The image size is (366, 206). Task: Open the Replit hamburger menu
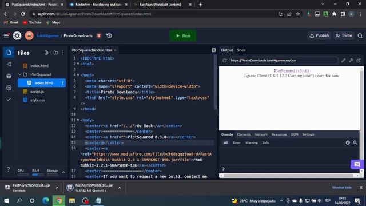pos(6,35)
